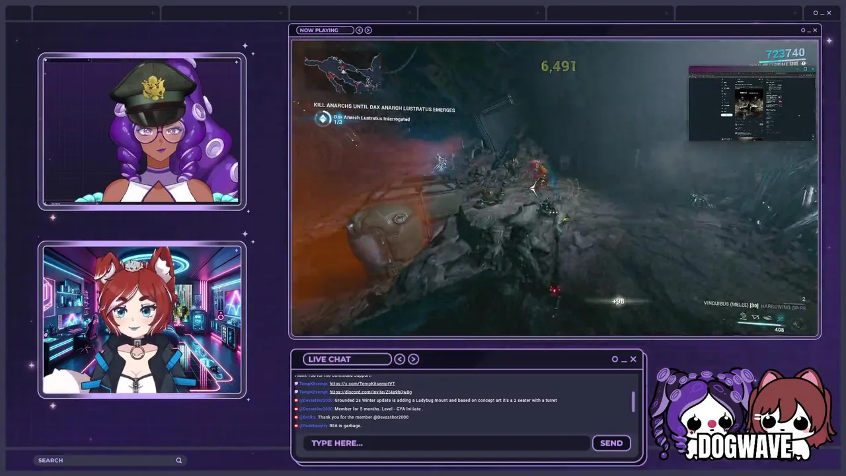
Task: Click the browser window thumbnail inside the game view
Action: [x=752, y=103]
